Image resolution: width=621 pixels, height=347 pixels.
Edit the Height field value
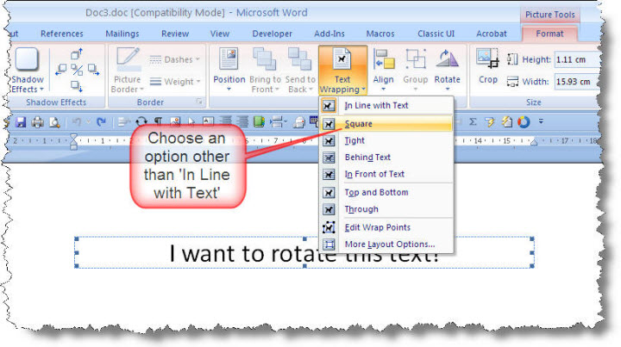click(x=577, y=59)
